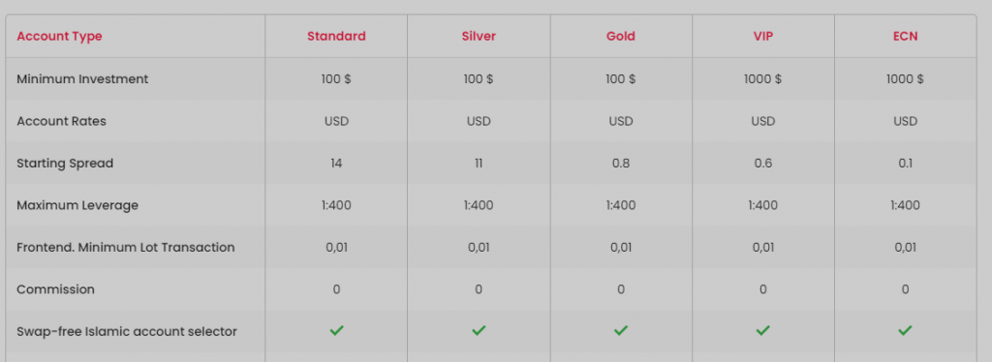Viewport: 992px width, 362px height.
Task: Click the Commission row label
Action: pos(55,289)
